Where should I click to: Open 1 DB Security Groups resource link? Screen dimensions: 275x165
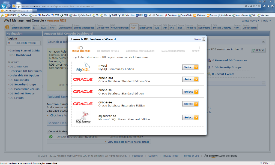[x=227, y=67]
